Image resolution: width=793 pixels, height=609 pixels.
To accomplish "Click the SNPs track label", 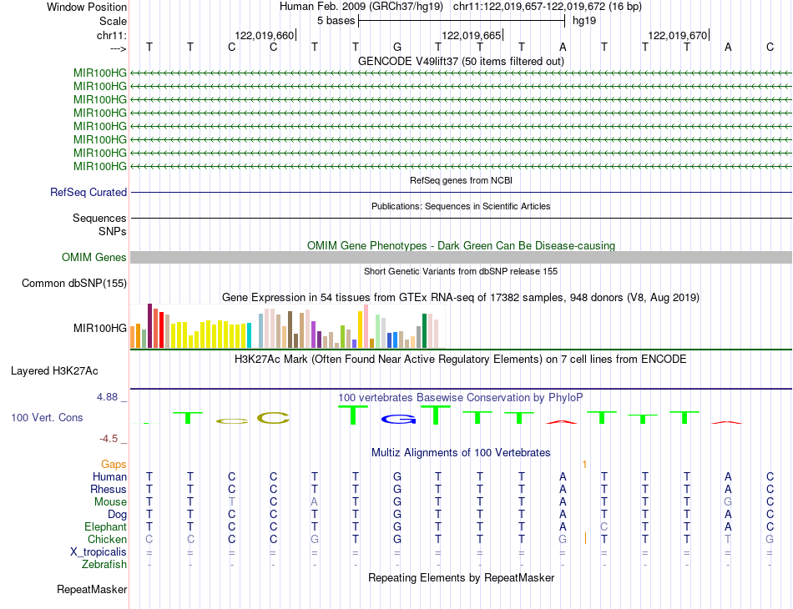I will [x=113, y=231].
